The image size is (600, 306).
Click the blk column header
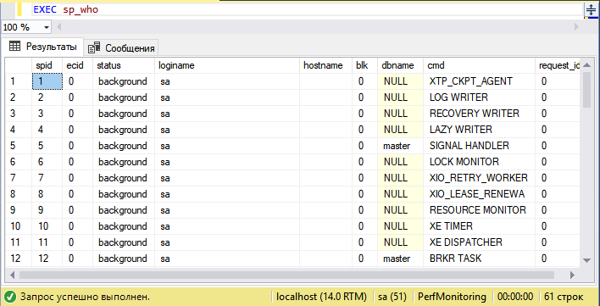click(365, 65)
